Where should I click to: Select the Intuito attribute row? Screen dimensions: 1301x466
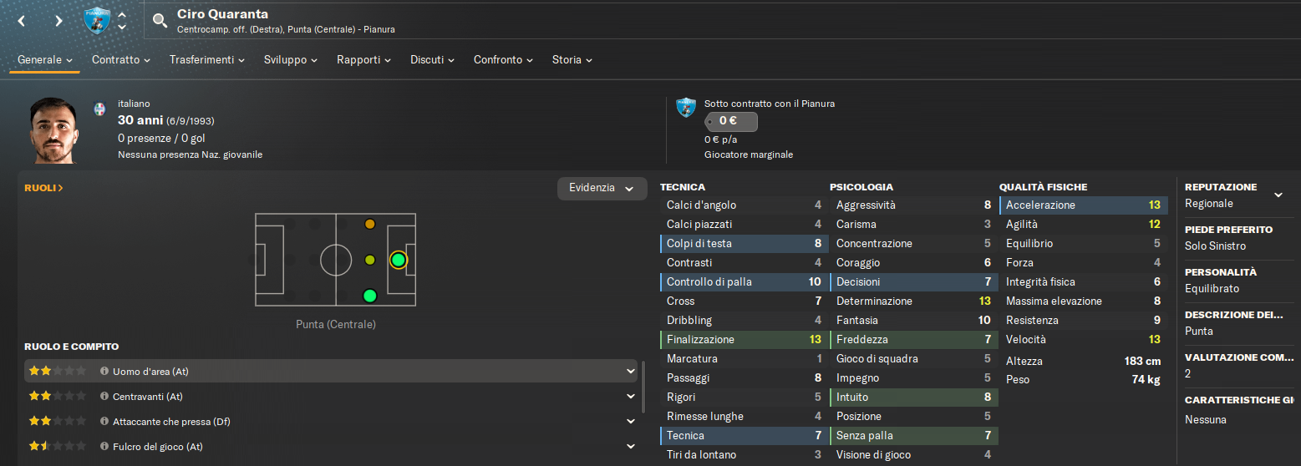point(913,398)
